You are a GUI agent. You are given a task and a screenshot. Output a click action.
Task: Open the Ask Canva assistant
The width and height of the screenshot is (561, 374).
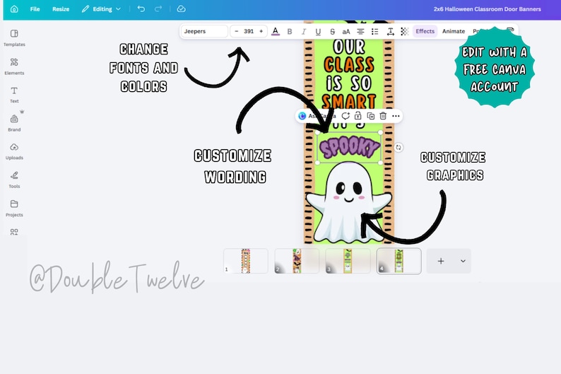tap(317, 116)
